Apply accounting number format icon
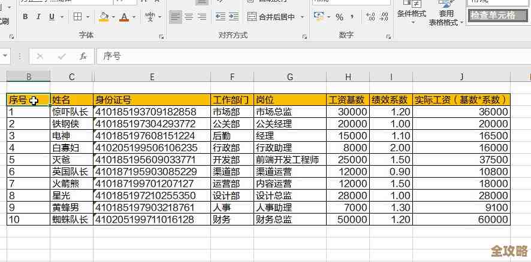Viewport: 531px width, 262px height. pyautogui.click(x=318, y=17)
